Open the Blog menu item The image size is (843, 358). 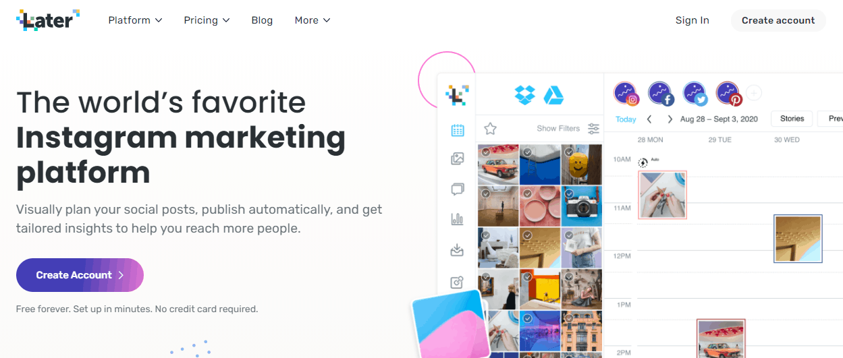[x=262, y=20]
